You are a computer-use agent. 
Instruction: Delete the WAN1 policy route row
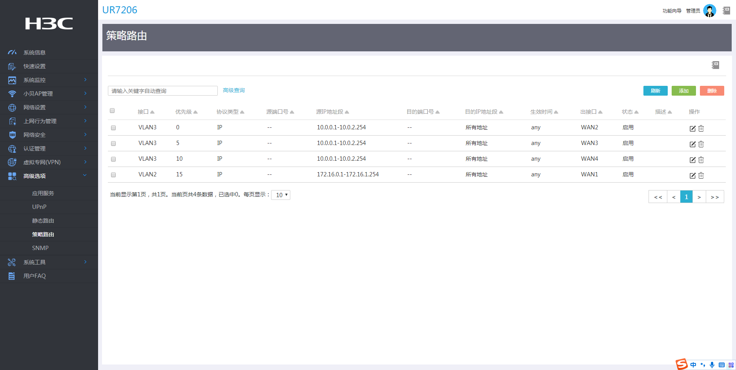(x=701, y=175)
